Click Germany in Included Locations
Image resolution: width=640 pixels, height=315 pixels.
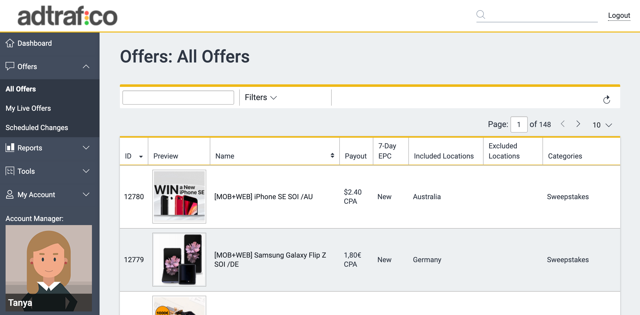tap(427, 260)
